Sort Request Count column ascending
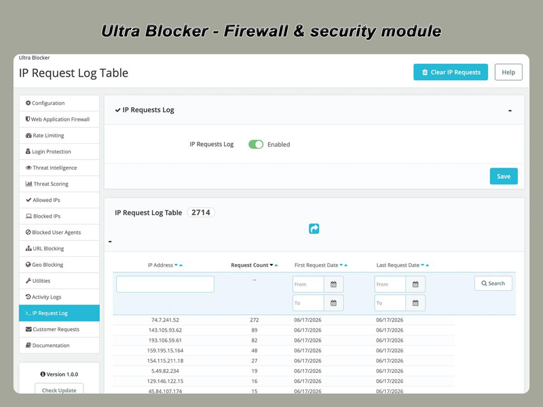 (x=276, y=265)
